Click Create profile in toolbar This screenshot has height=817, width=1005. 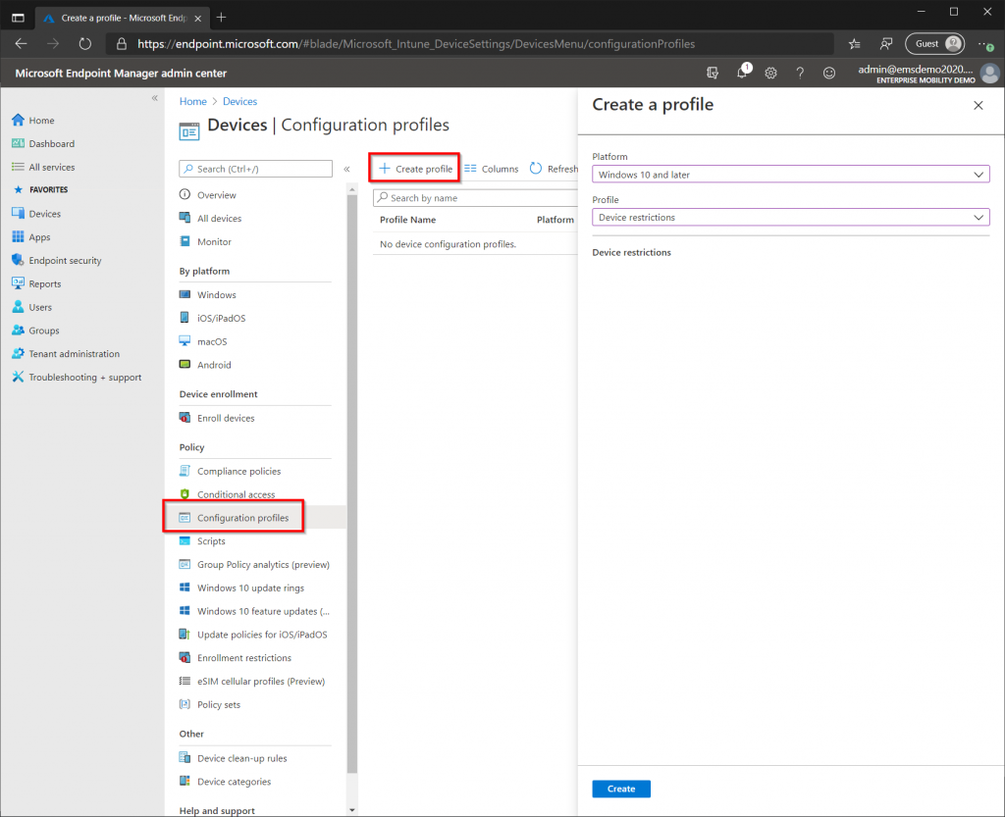point(415,169)
